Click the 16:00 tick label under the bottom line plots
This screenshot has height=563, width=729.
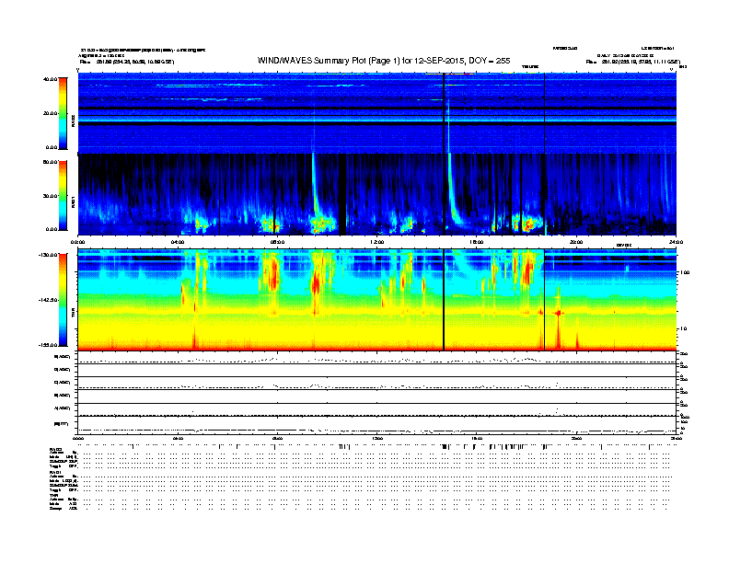477,438
